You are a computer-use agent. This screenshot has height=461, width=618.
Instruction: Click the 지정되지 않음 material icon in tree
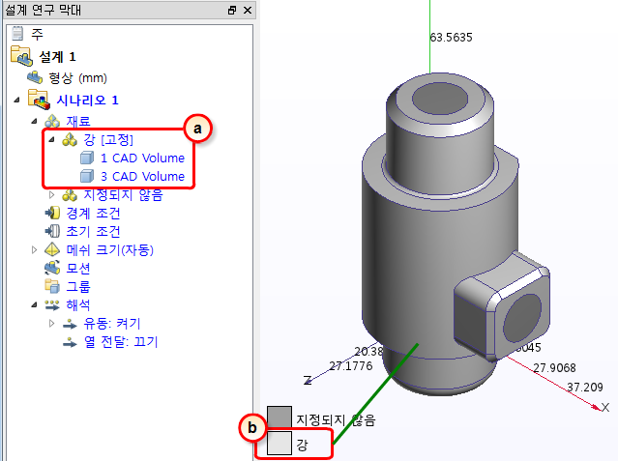(70, 195)
